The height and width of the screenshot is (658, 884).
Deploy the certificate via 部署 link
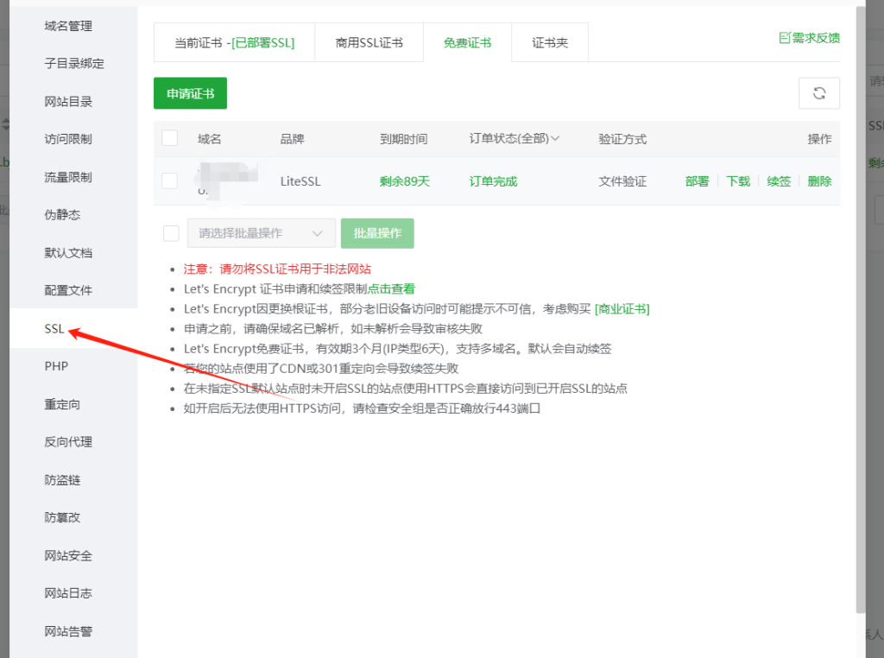tap(697, 180)
